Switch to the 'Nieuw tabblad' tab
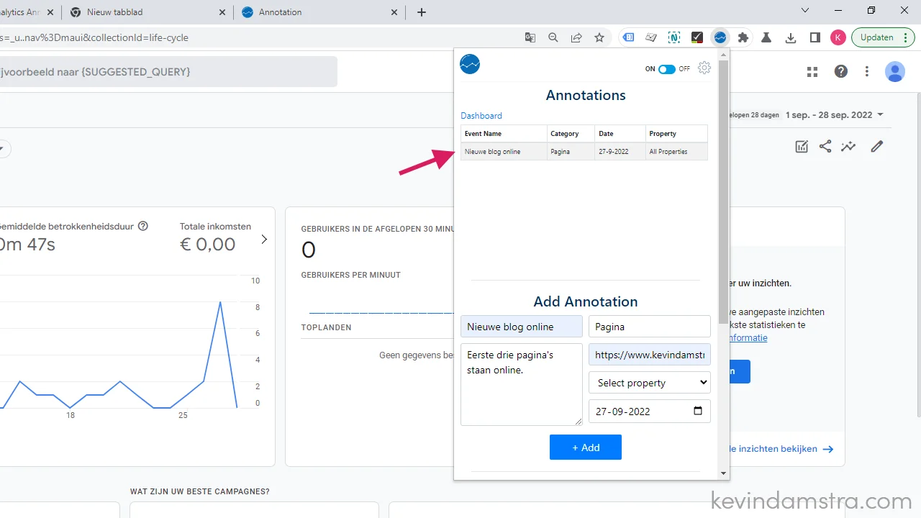This screenshot has width=921, height=518. [x=147, y=12]
